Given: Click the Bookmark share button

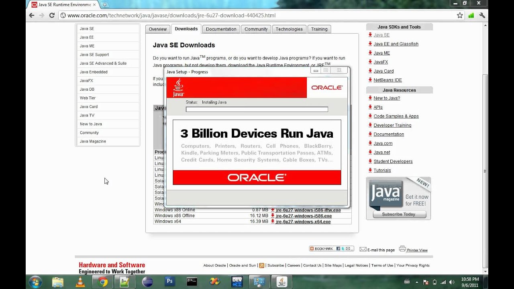Looking at the screenshot, I should (331, 249).
